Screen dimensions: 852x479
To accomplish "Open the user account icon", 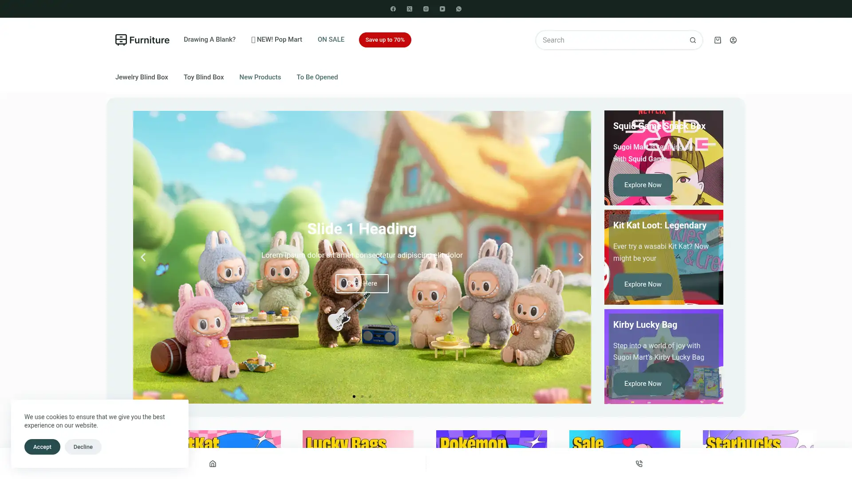I will [x=733, y=40].
